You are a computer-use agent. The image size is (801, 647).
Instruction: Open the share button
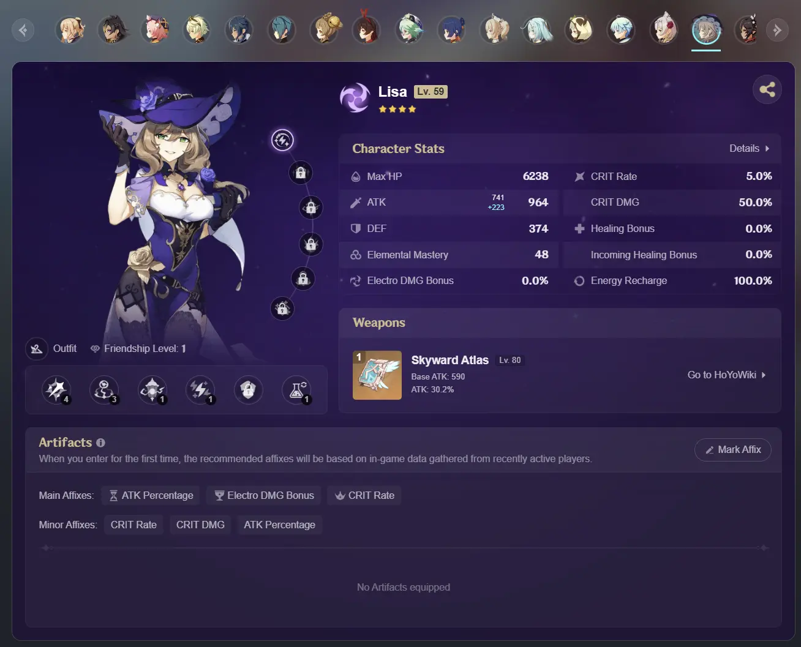pos(767,89)
